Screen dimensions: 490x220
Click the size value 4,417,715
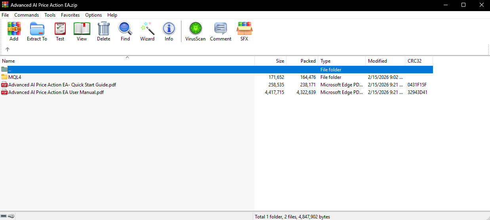tap(275, 92)
